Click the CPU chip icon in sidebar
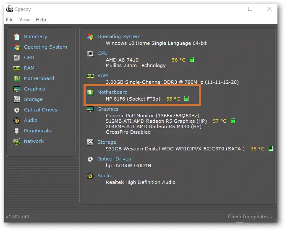 click(17, 58)
